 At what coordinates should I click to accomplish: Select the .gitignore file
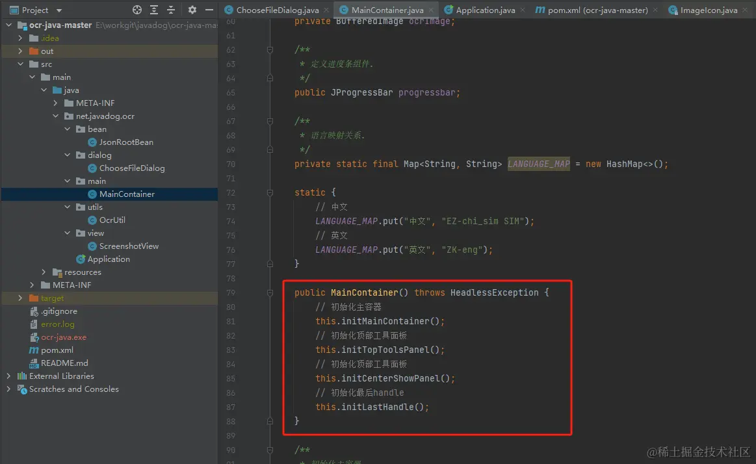coord(59,311)
